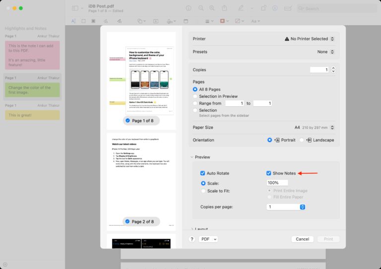This screenshot has height=269, width=381.
Task: Uncheck Page 2 of 8 in print preview
Action: [127, 221]
